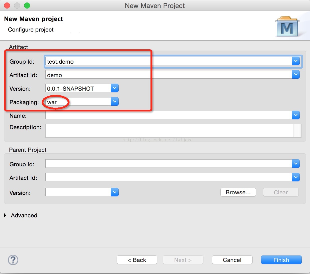Click the Description area scrollbar
Screen dimensions: 310x274
tap(297, 131)
